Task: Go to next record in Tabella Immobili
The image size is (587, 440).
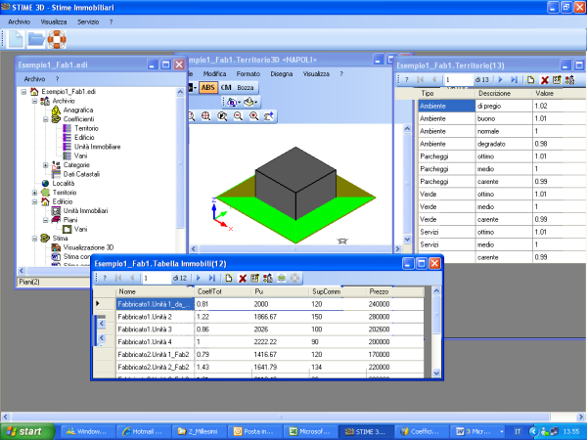Action: tap(200, 279)
